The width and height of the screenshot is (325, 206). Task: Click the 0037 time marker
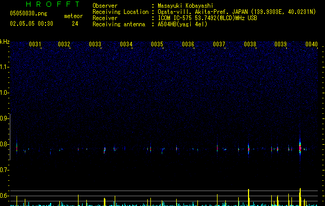click(219, 44)
